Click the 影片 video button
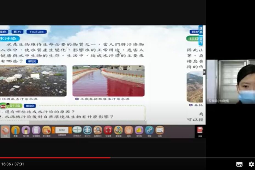Screen dimensions: 255x170 [x=17, y=32]
